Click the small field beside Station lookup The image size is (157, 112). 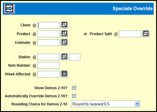(75, 57)
